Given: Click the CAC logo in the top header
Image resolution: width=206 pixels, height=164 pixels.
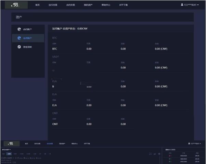Looking at the screenshot, I should click(15, 5).
